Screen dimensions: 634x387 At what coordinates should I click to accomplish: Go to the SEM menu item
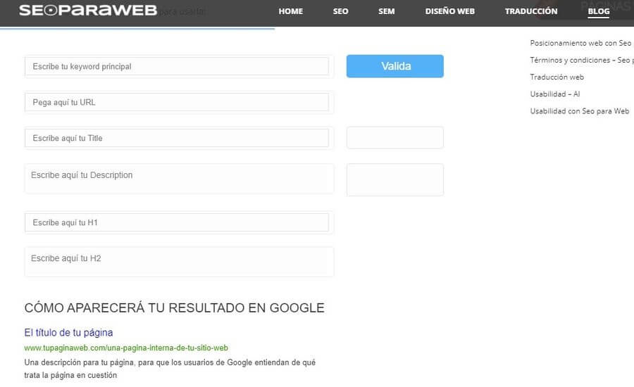(x=387, y=11)
